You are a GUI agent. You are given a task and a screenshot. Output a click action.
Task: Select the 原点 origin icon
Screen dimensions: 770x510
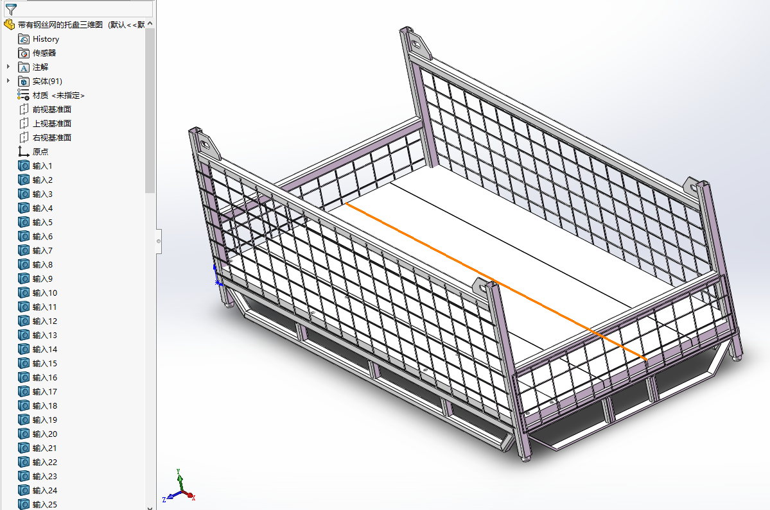tap(24, 151)
